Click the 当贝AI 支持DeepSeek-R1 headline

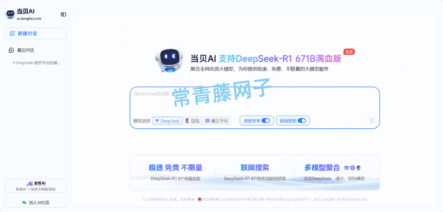pos(266,59)
